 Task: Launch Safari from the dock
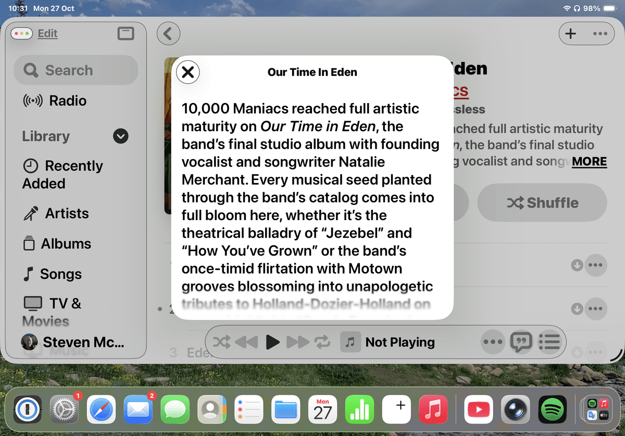[x=102, y=409]
